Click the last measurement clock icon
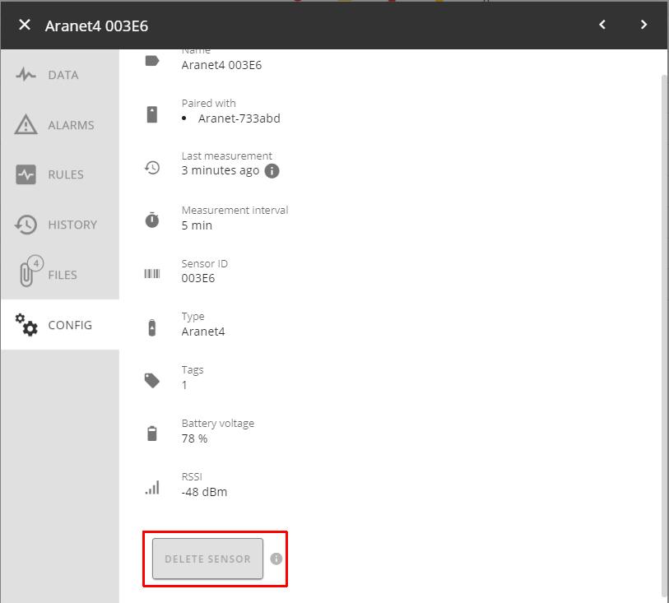669x603 pixels. (x=152, y=168)
